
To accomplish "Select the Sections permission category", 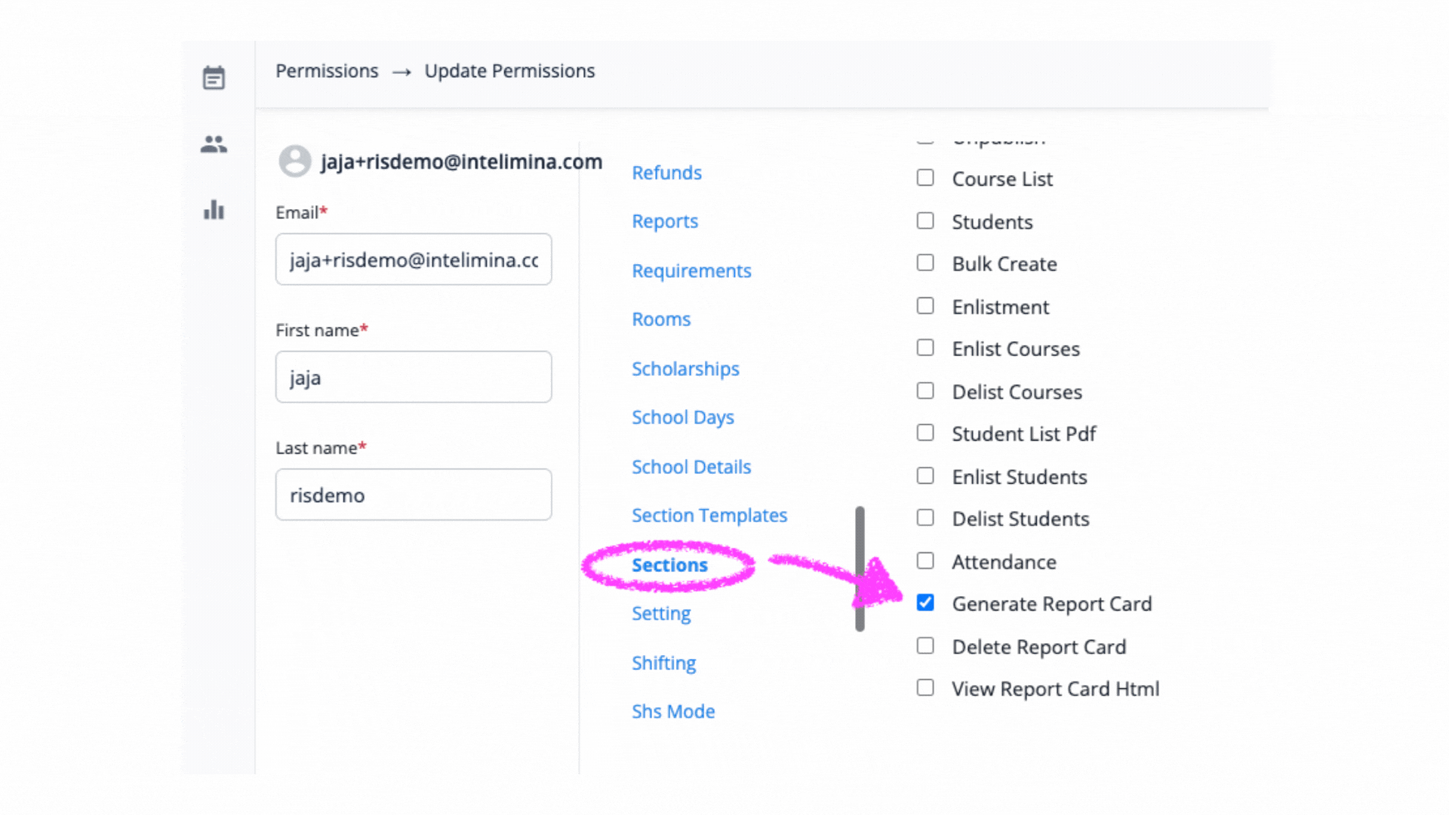I will 669,565.
